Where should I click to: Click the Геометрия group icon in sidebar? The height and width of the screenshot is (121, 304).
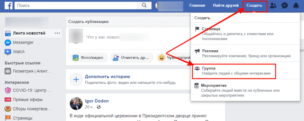tap(8, 71)
